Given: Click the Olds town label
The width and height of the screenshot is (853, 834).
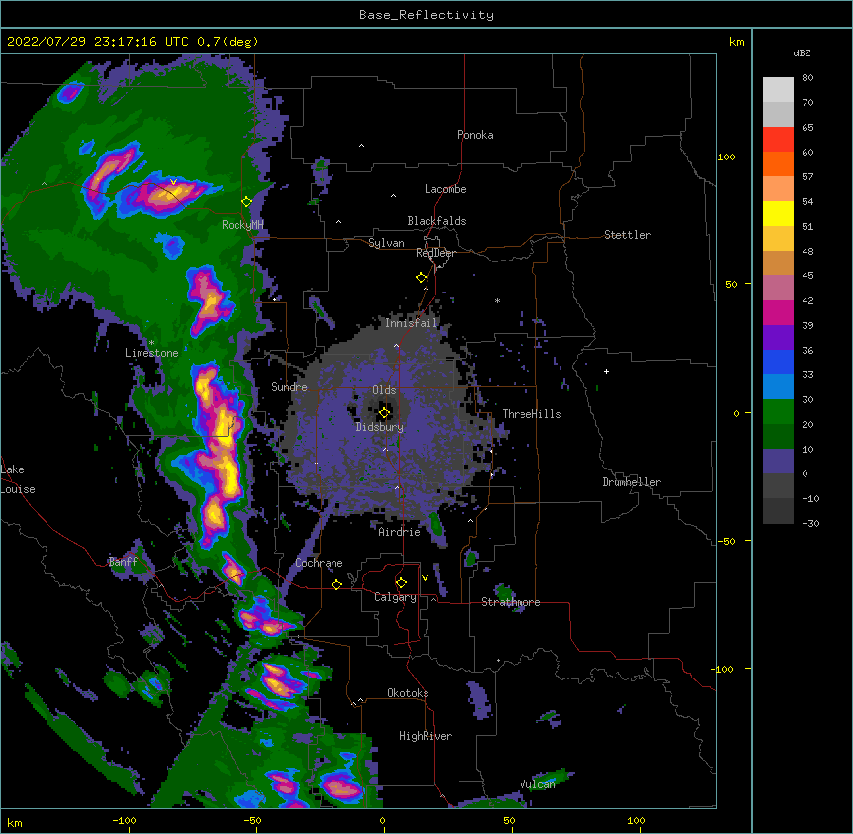Looking at the screenshot, I should (x=384, y=390).
